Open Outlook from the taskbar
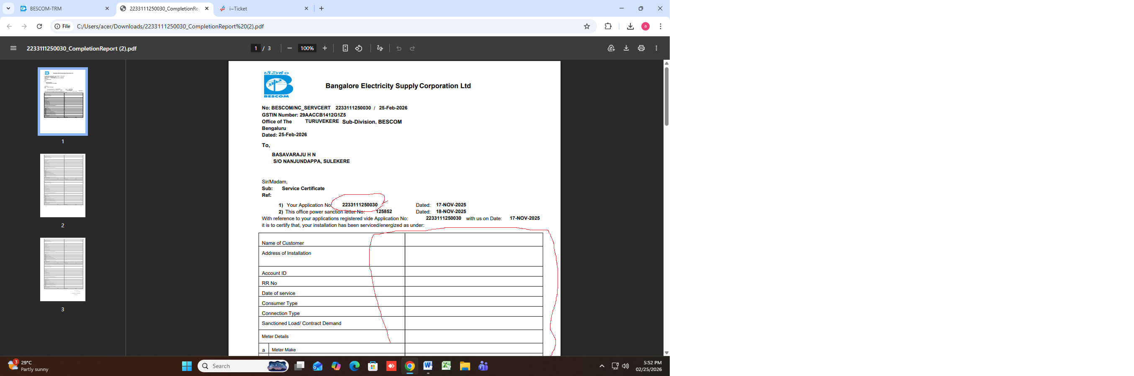This screenshot has width=1134, height=376. pos(317,366)
